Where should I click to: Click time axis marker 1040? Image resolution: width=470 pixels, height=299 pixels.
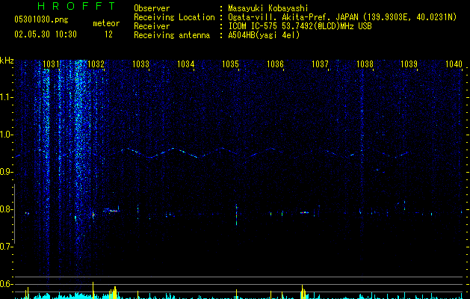[x=454, y=64]
